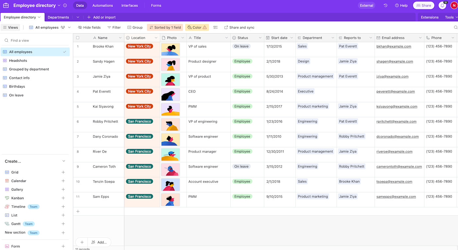
Task: Click the Add... button at bottom
Action: tap(99, 242)
